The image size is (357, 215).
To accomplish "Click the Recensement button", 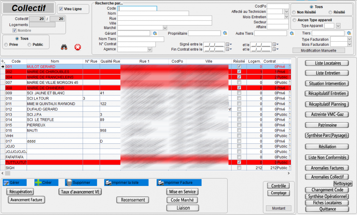I will point(133,200).
